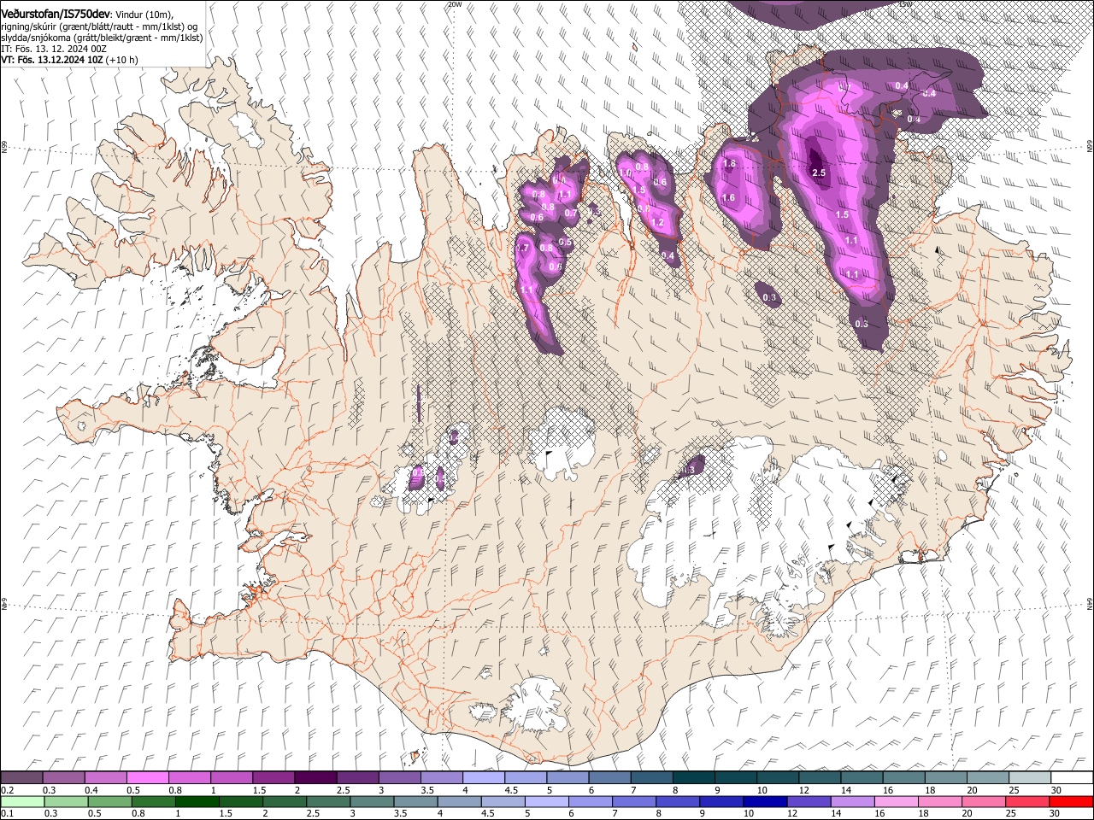
Task: Select rain legend swatch between 14 and 16
Action: click(x=852, y=801)
